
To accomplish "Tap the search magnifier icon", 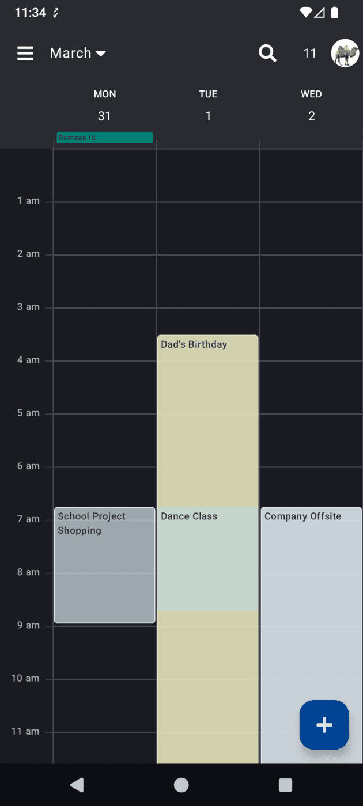I will [267, 54].
